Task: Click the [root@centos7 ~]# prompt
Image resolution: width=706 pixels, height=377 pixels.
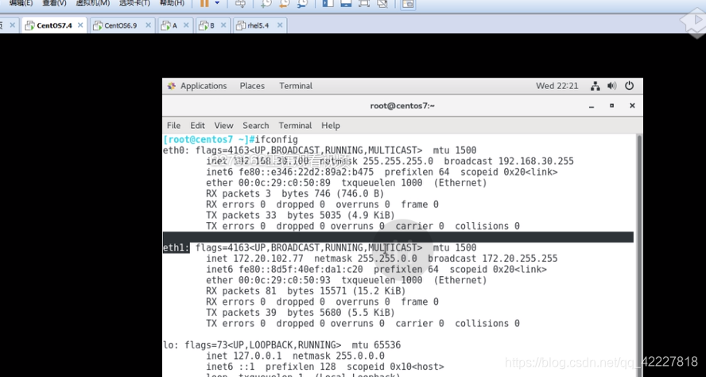Action: click(208, 140)
